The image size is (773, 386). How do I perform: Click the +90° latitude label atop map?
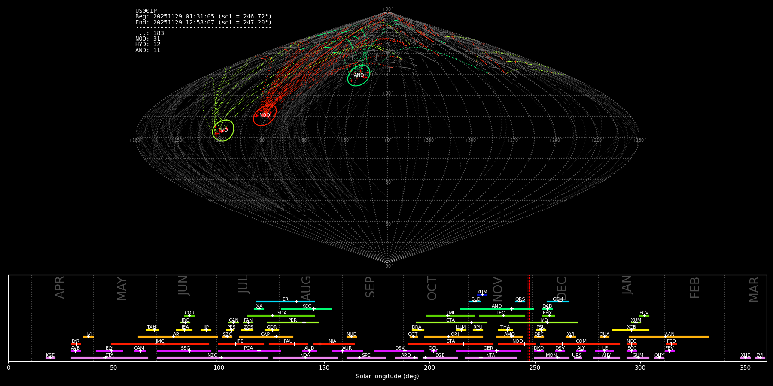click(387, 9)
